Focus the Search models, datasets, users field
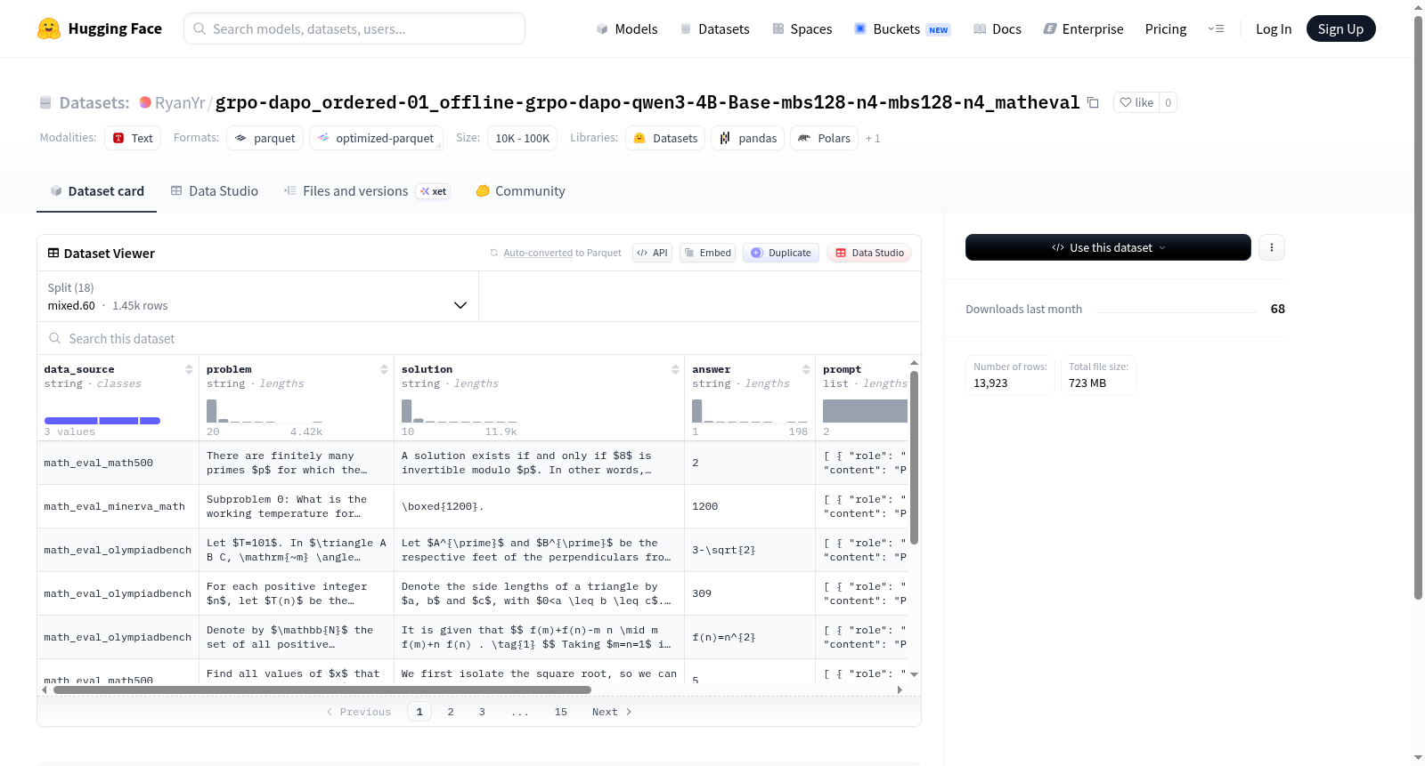This screenshot has width=1425, height=766. [x=354, y=28]
